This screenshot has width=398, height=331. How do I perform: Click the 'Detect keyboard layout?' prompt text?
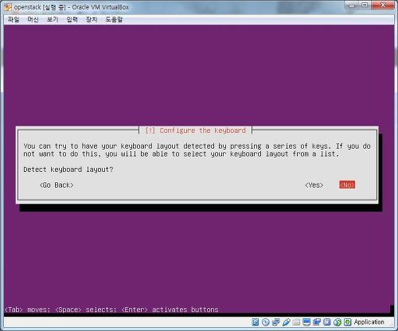pyautogui.click(x=68, y=169)
